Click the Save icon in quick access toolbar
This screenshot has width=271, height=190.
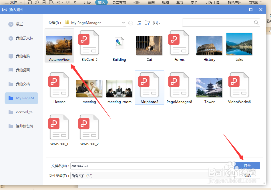click(30, 2)
